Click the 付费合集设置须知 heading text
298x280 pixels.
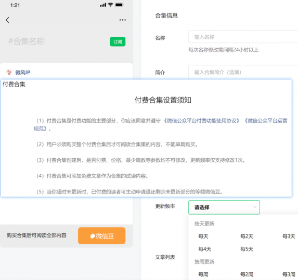pyautogui.click(x=163, y=100)
